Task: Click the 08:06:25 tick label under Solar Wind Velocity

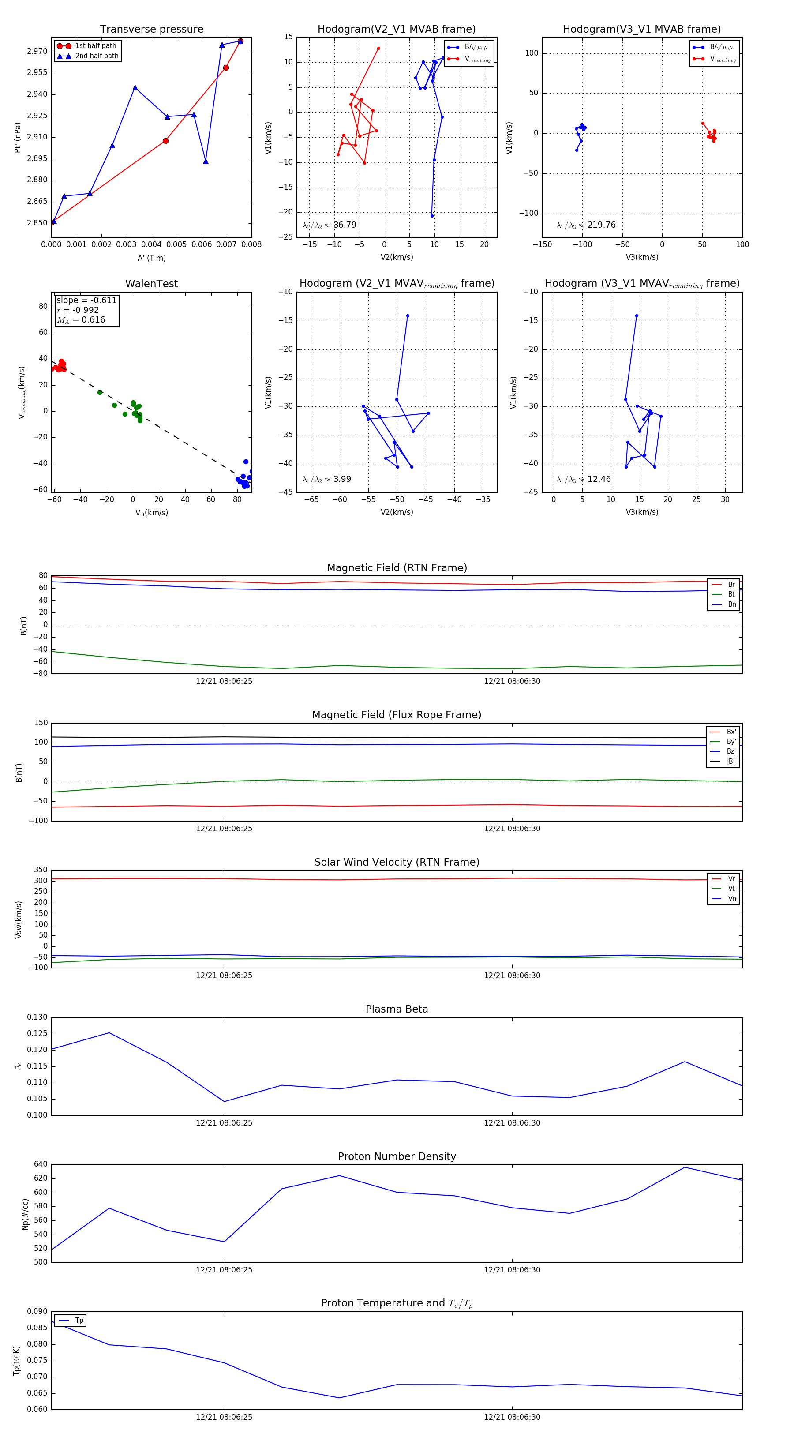Action: pyautogui.click(x=224, y=975)
